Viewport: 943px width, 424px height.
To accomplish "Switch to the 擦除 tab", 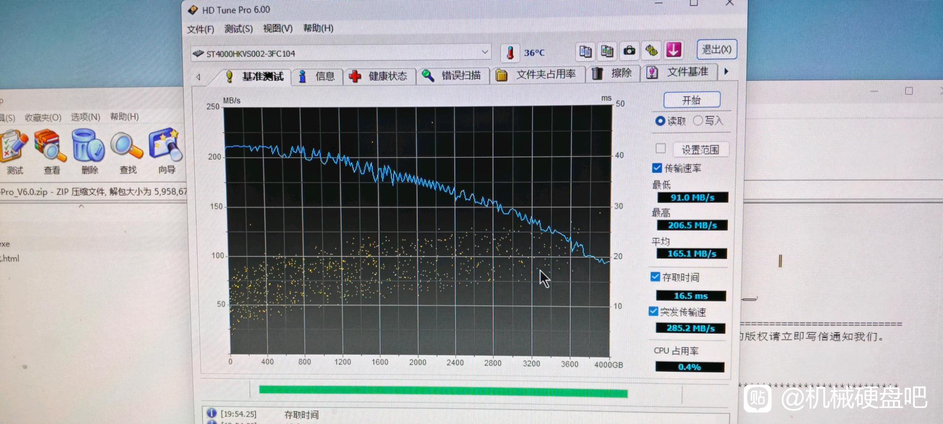I will 613,73.
